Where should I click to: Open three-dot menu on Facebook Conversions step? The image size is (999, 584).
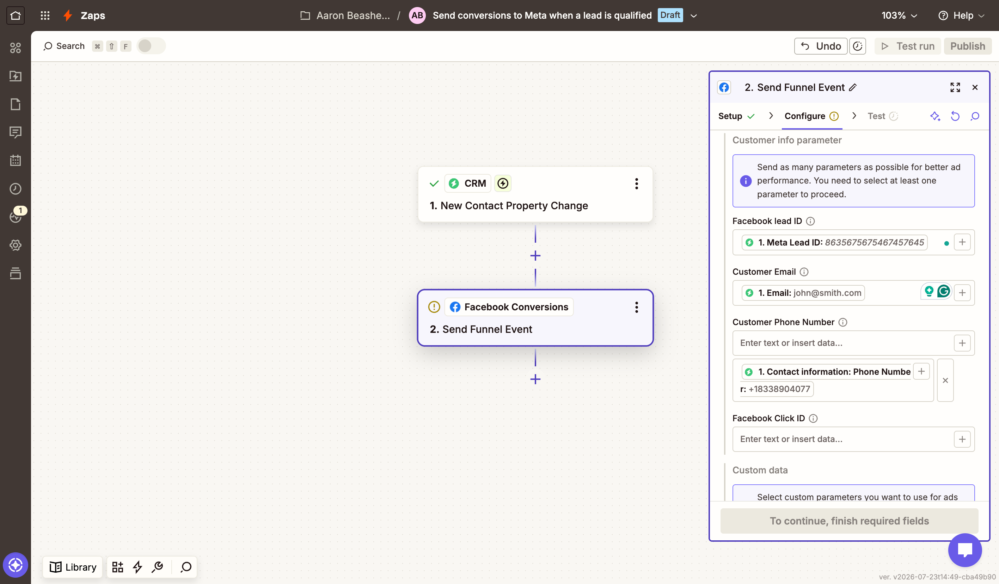pyautogui.click(x=636, y=307)
